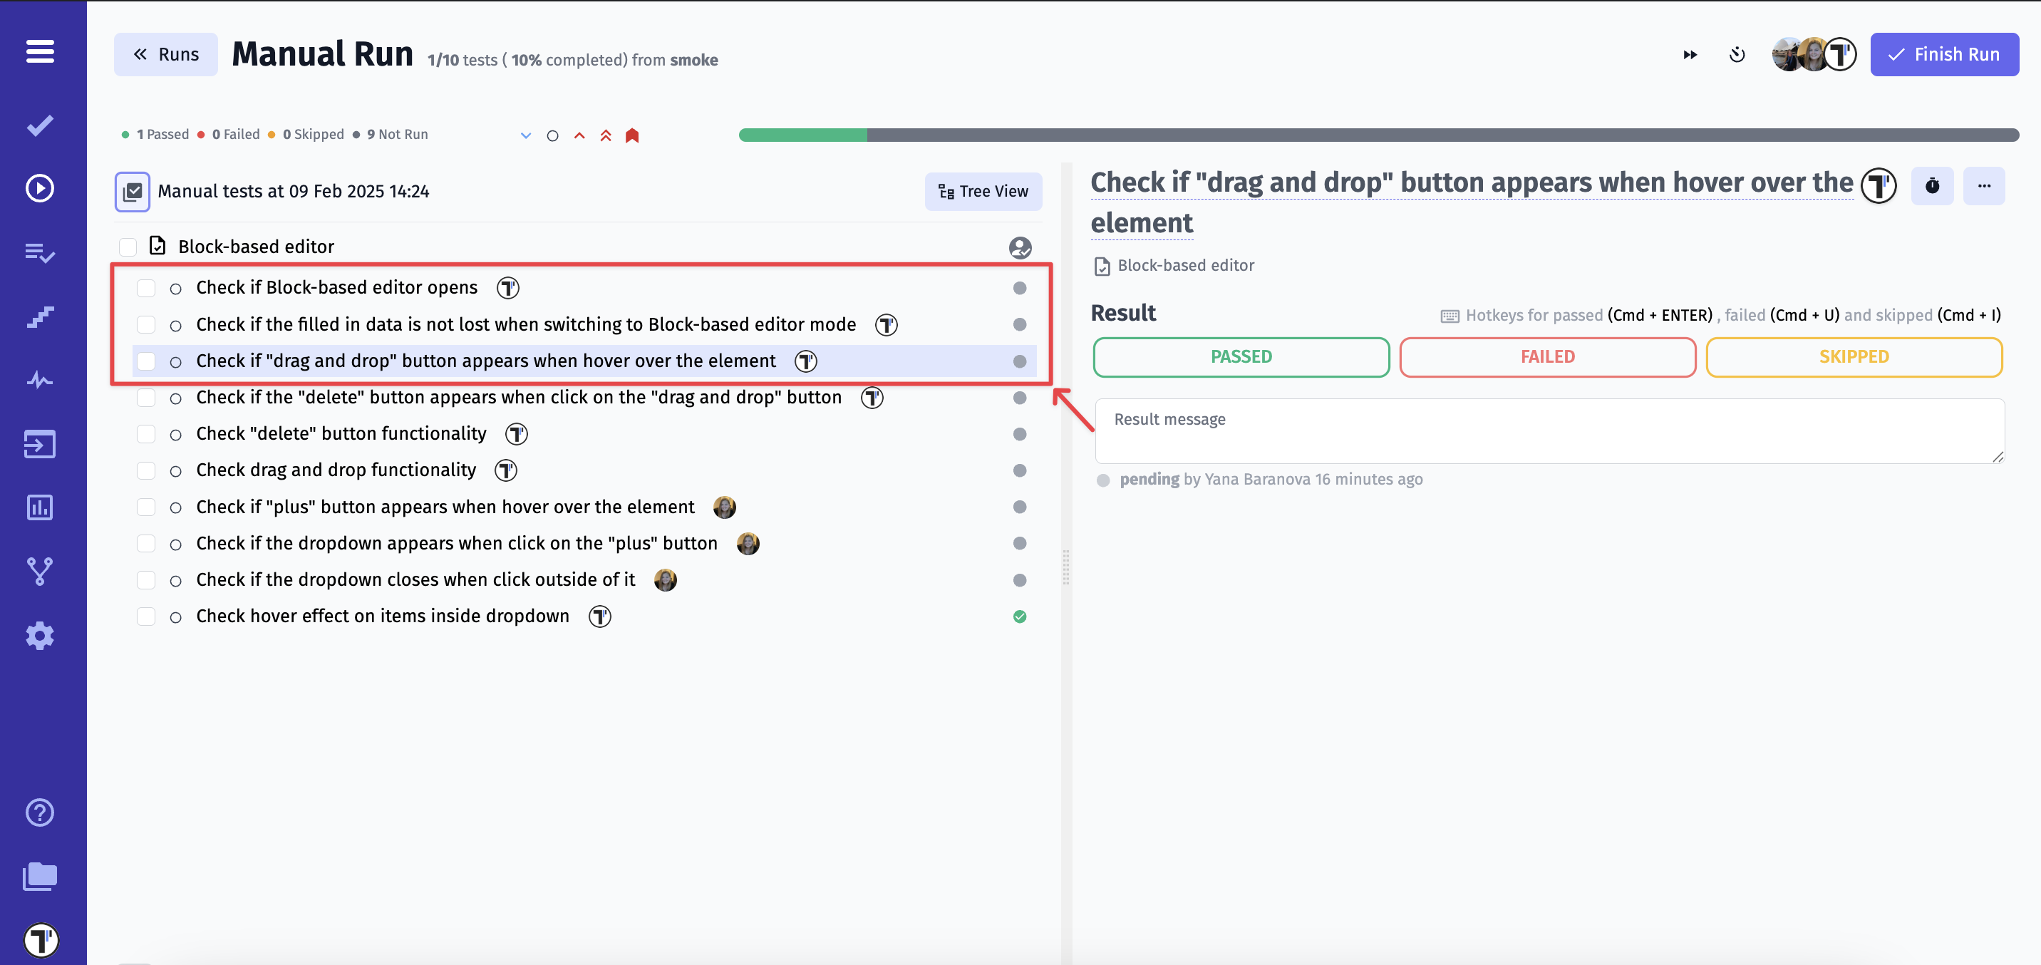The image size is (2041, 965).
Task: Open the Pulse activity sidebar icon
Action: (40, 381)
